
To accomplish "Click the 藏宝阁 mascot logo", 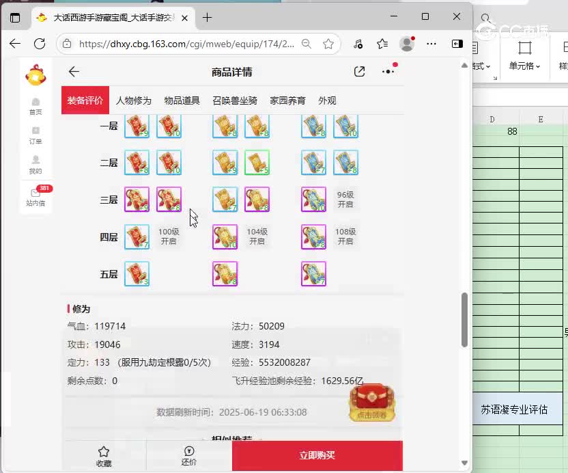I will point(35,75).
